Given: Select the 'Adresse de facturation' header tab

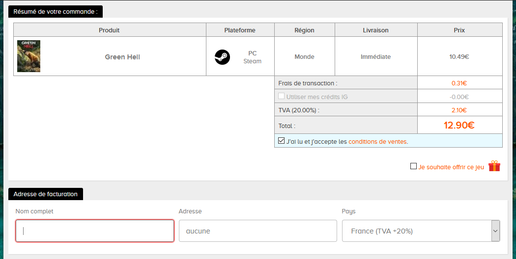Looking at the screenshot, I should point(46,194).
